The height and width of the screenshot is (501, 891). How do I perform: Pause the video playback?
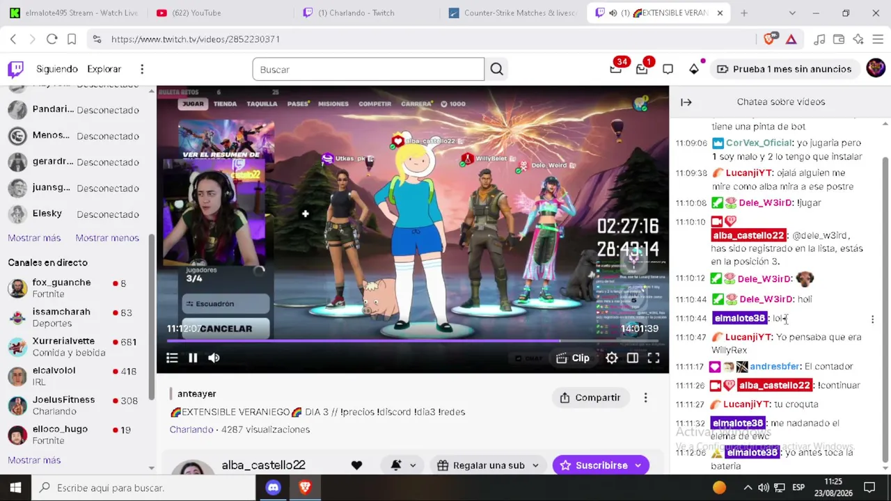click(x=193, y=358)
